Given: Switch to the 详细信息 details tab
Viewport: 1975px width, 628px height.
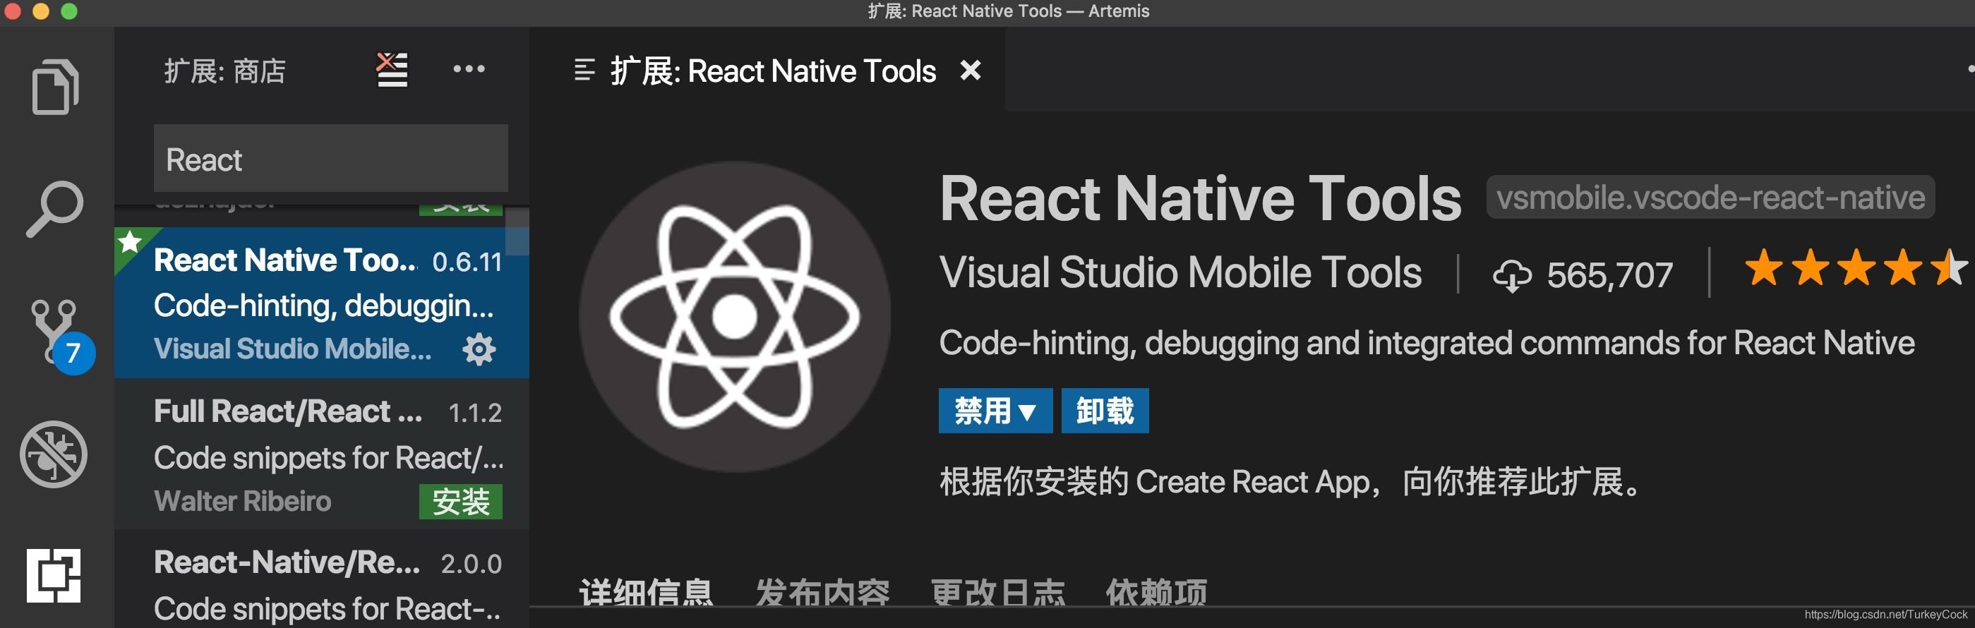Looking at the screenshot, I should point(646,593).
